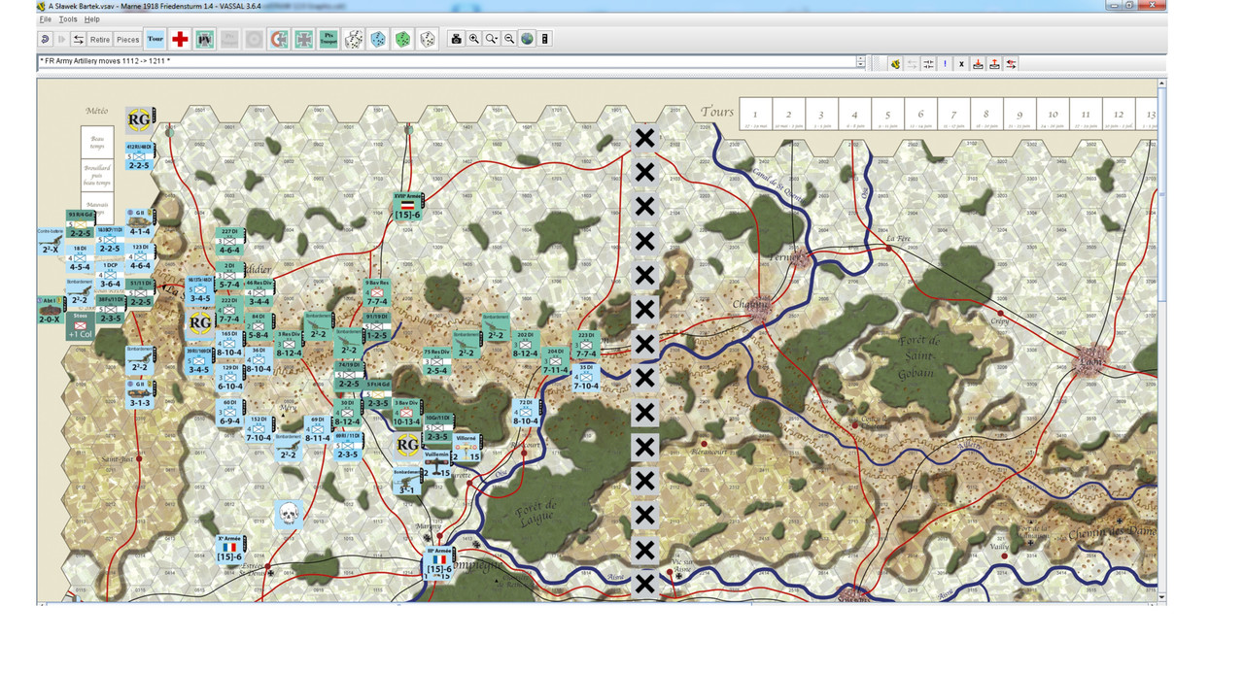The width and height of the screenshot is (1244, 673).
Task: Click the Tour turn button
Action: click(x=155, y=39)
